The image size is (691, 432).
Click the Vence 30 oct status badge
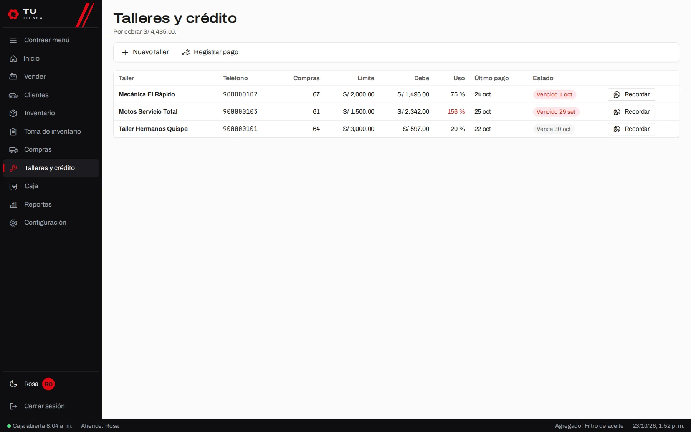(x=554, y=129)
